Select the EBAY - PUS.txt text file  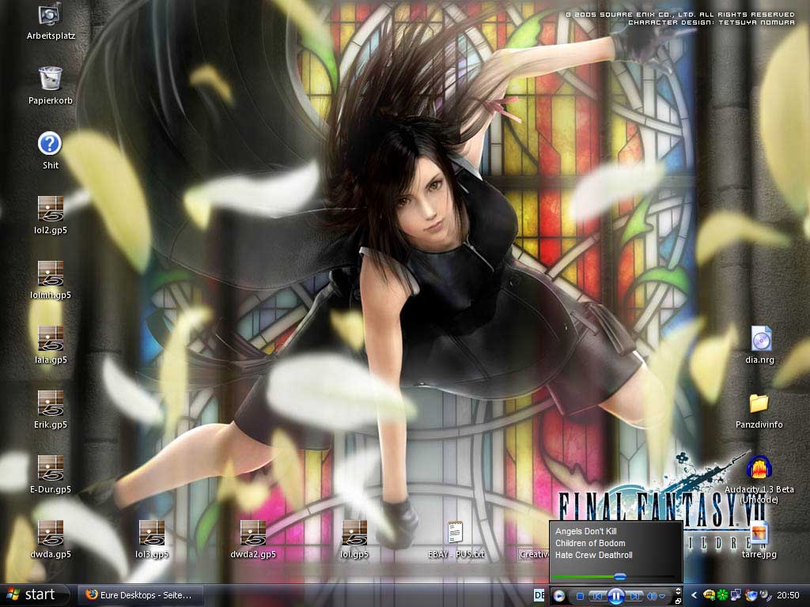point(456,539)
